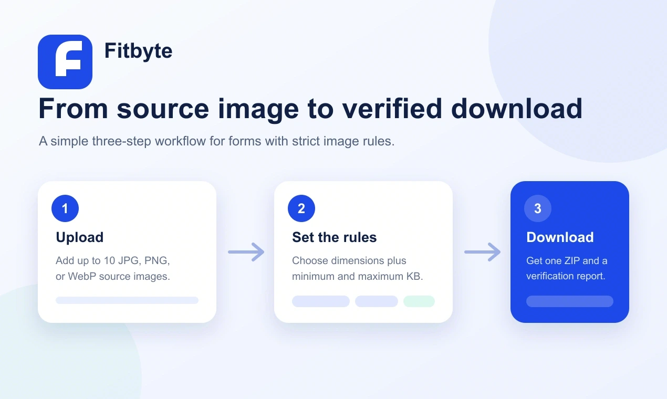Image resolution: width=667 pixels, height=399 pixels.
Task: Click the placeholder bar in the Upload card
Action: coord(127,300)
